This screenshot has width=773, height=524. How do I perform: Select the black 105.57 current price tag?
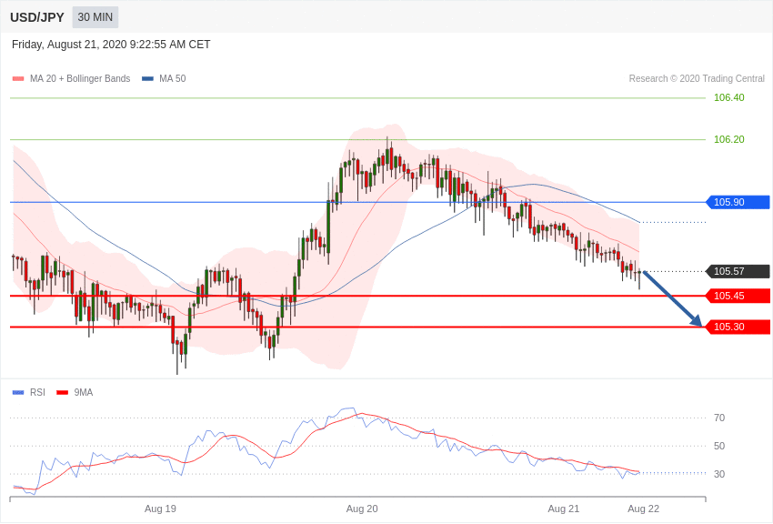tap(738, 271)
